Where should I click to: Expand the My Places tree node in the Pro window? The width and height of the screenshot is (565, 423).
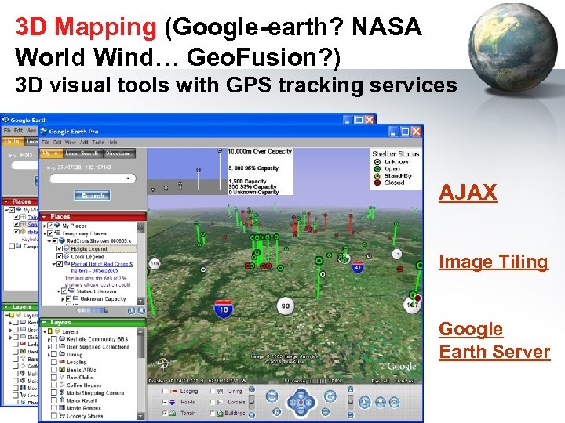(x=45, y=226)
